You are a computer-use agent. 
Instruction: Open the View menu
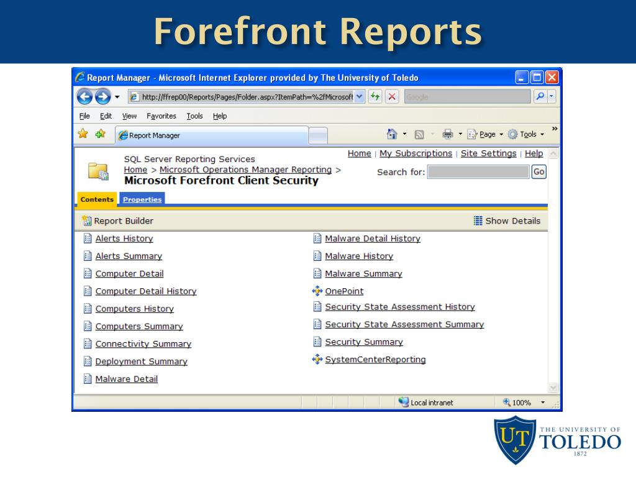coord(129,116)
